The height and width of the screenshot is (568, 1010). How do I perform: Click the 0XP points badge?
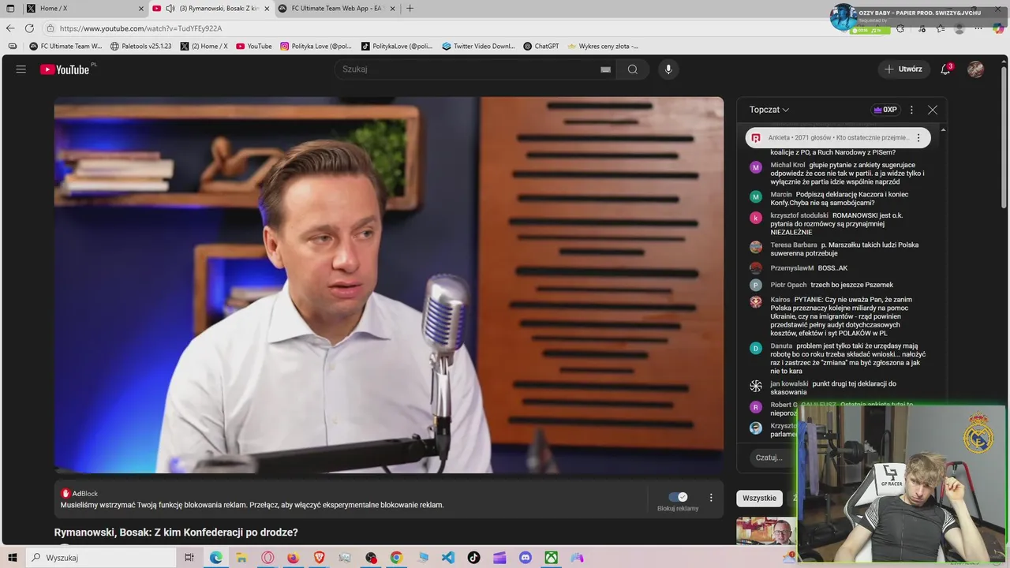point(885,110)
